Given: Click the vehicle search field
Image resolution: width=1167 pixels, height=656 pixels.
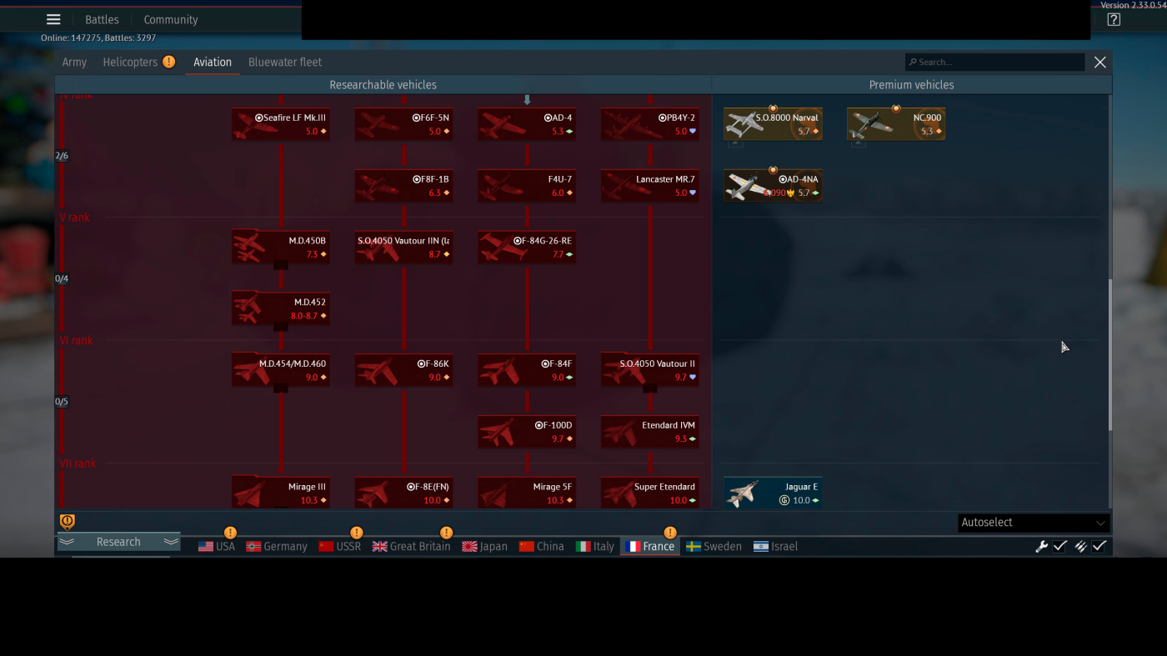Looking at the screenshot, I should coord(995,63).
